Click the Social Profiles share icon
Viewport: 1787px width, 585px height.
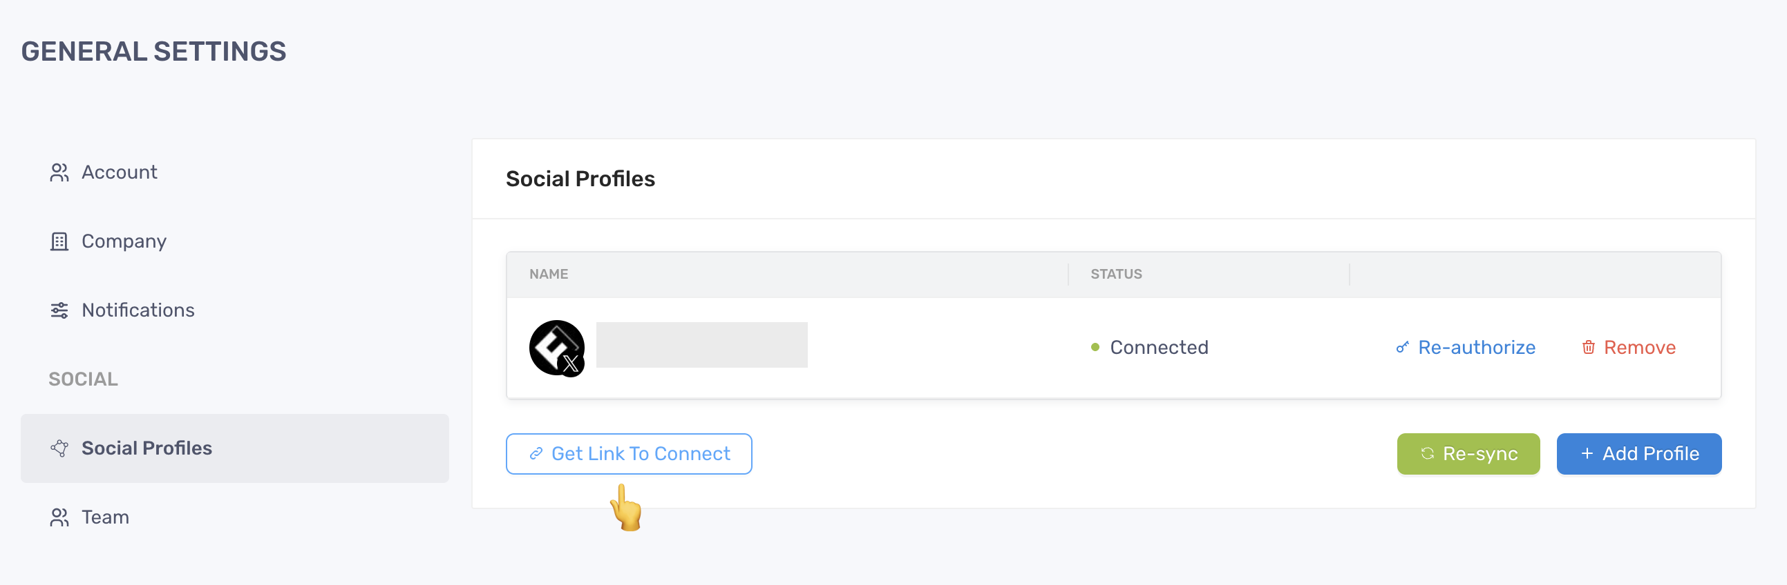59,448
